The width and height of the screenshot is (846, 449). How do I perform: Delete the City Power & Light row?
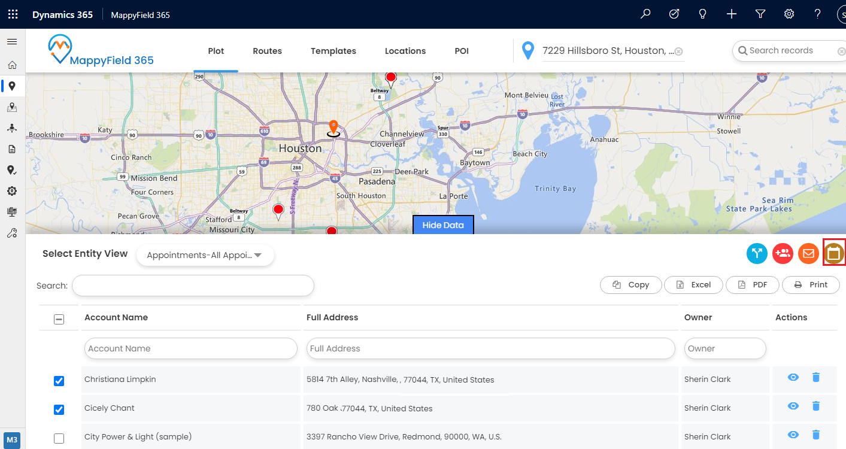coord(815,435)
